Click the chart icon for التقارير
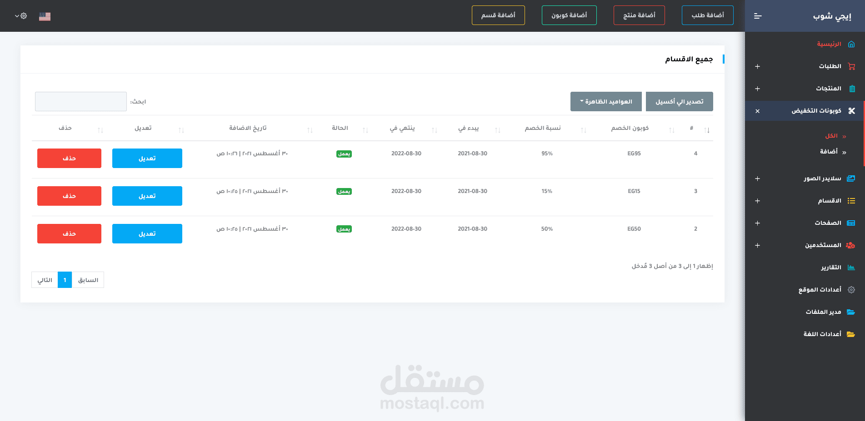The height and width of the screenshot is (421, 865). (851, 267)
